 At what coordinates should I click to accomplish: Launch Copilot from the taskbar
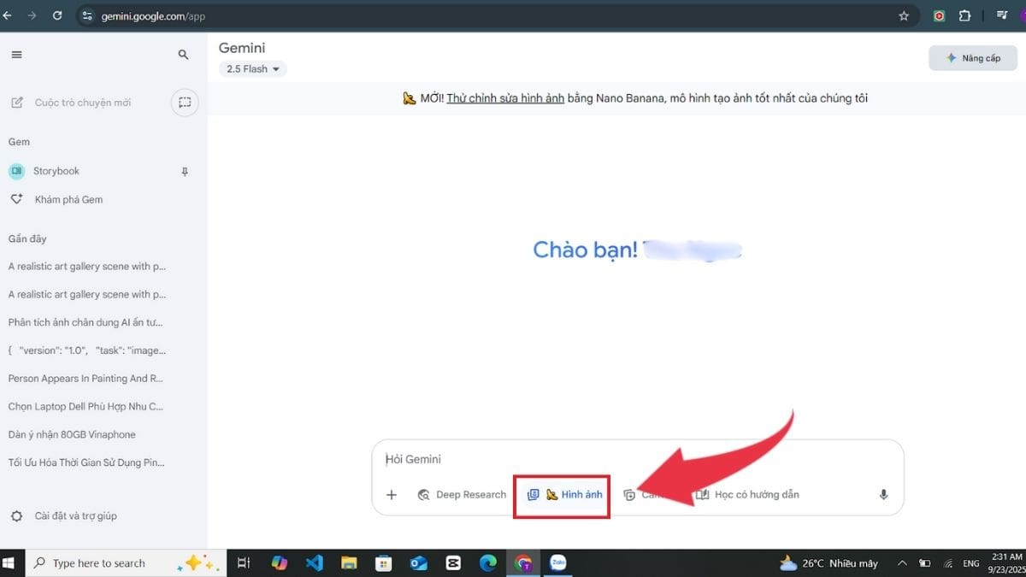279,563
